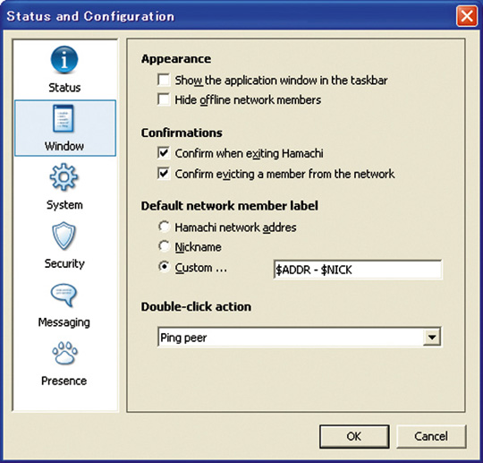Open the Ping peer combo box
This screenshot has width=483, height=463.
pyautogui.click(x=300, y=337)
